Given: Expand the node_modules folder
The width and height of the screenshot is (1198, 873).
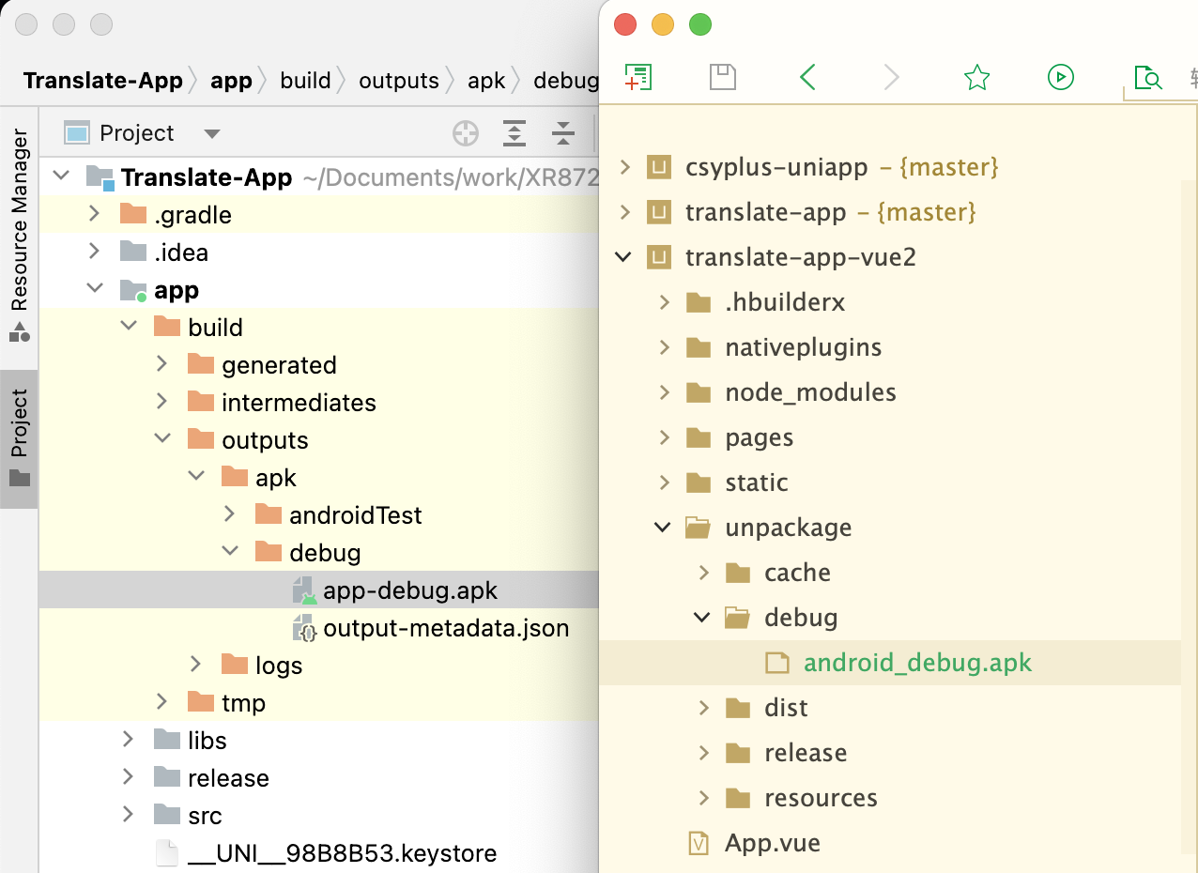Looking at the screenshot, I should click(665, 392).
